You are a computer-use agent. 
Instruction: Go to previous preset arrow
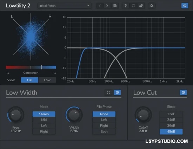point(100,6)
